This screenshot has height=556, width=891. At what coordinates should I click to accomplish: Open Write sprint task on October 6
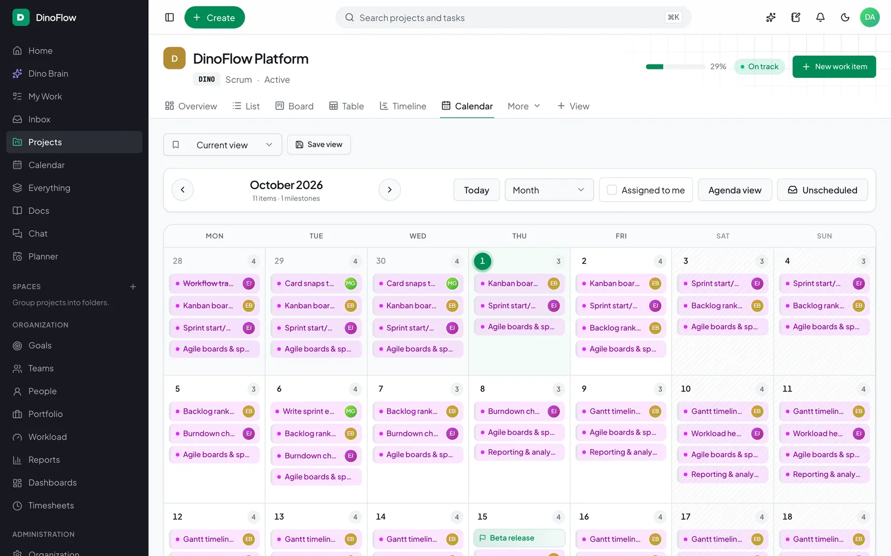[316, 411]
